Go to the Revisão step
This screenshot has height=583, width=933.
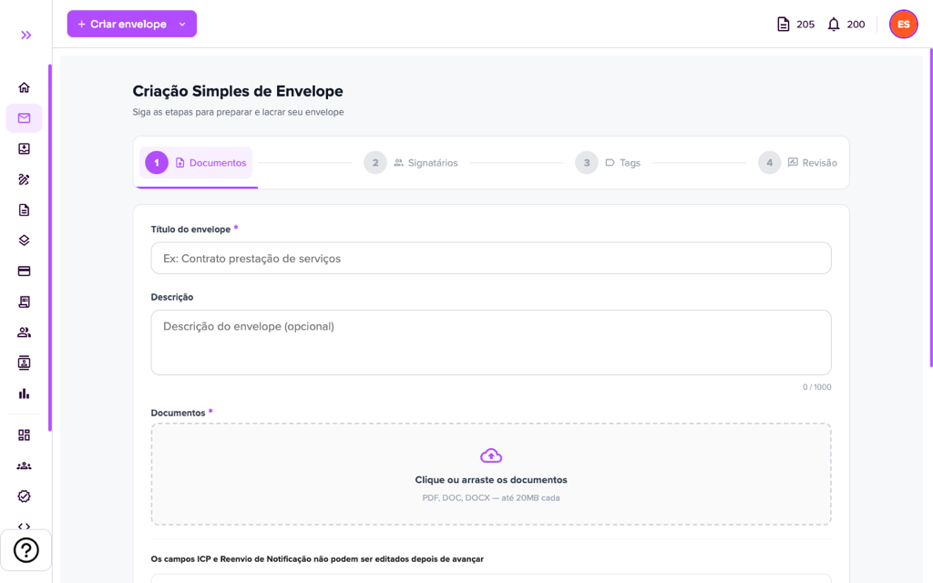click(797, 162)
